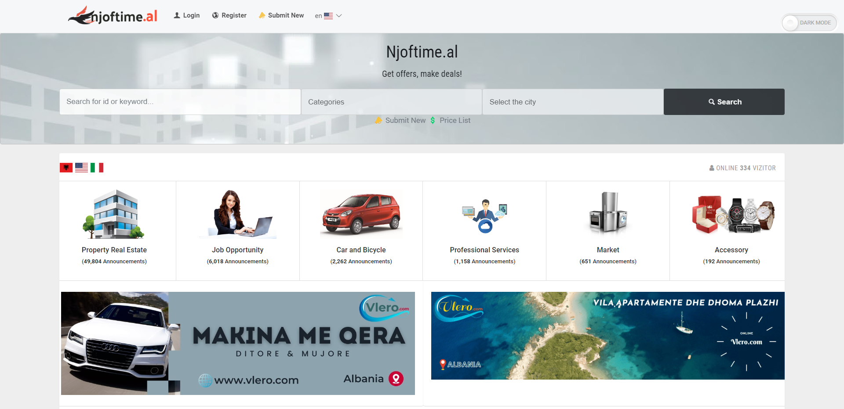
Task: Open the Categories dropdown
Action: point(392,102)
